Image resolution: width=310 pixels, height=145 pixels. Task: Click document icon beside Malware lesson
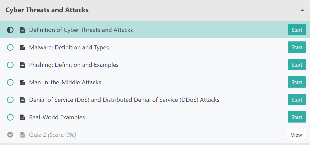click(x=23, y=47)
